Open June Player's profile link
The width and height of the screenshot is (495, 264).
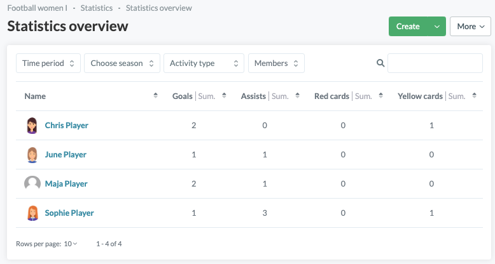point(66,154)
